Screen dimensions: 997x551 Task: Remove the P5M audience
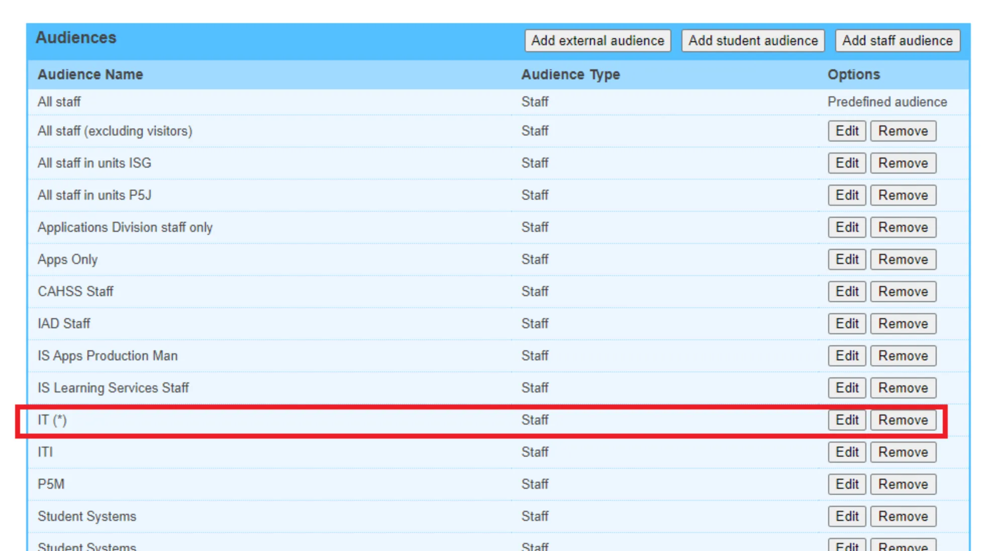click(903, 484)
